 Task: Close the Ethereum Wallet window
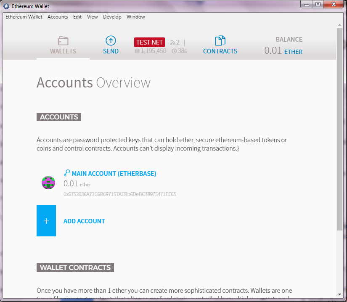(x=334, y=5)
